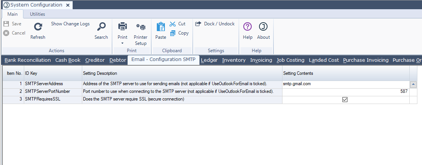
Task: Close the System Configuration window tab
Action: click(68, 5)
